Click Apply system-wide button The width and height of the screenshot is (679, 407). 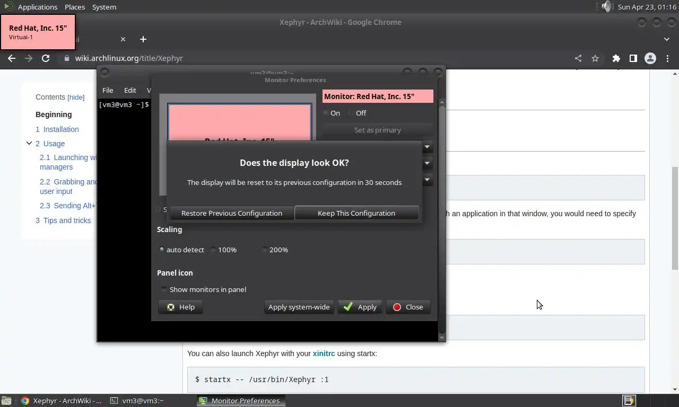(x=299, y=307)
